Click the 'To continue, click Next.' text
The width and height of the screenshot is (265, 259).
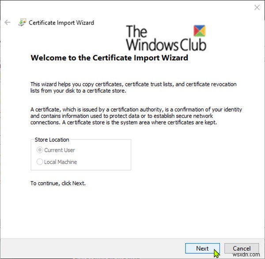pos(58,183)
